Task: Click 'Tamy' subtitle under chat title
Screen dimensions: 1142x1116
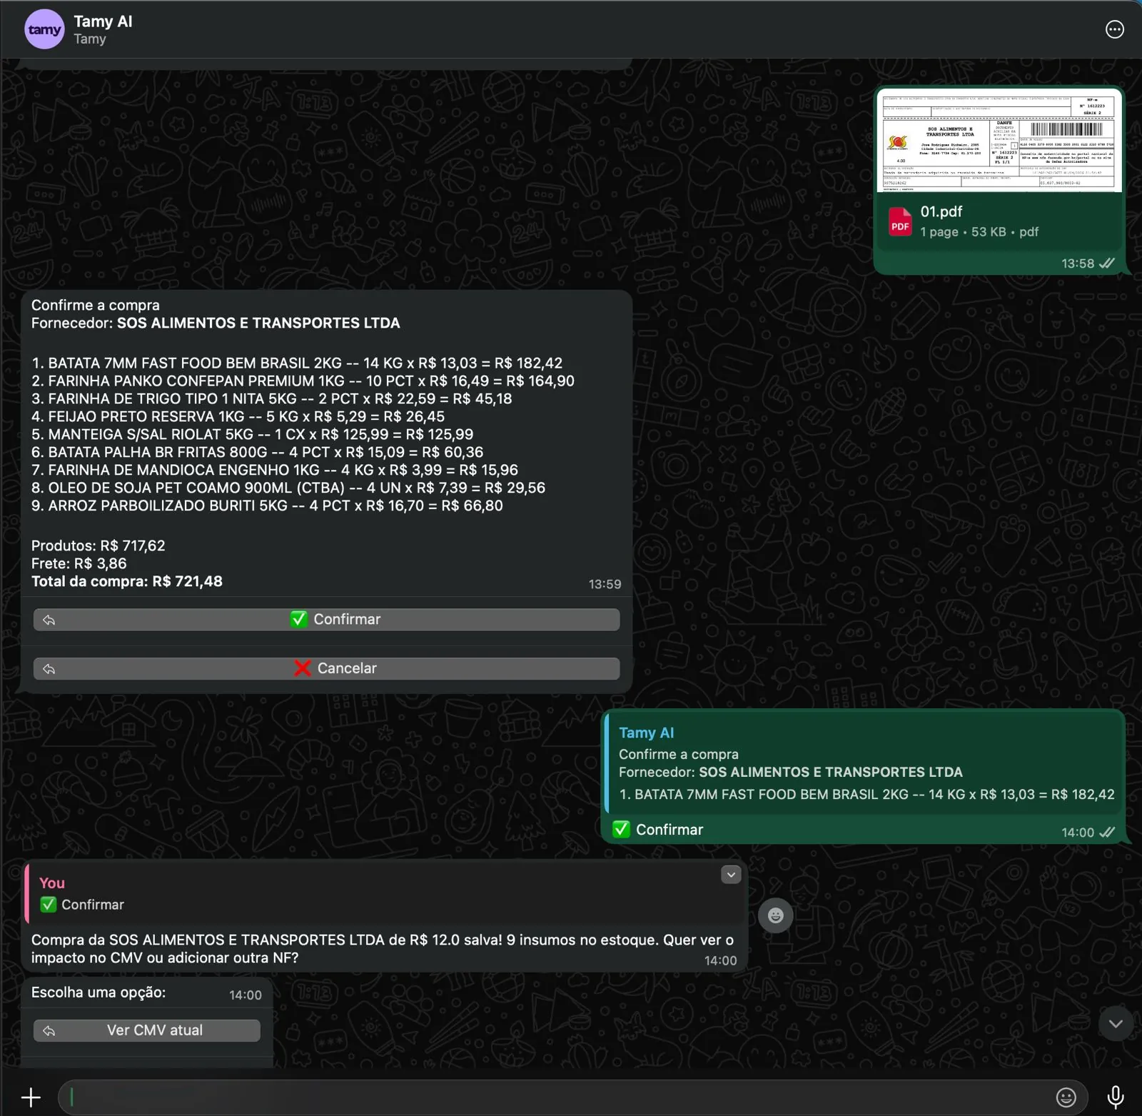Action: 90,39
